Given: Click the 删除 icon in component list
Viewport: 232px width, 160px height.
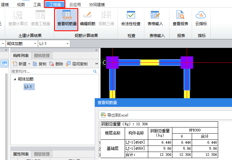Looking at the screenshot, I should click(x=56, y=64).
